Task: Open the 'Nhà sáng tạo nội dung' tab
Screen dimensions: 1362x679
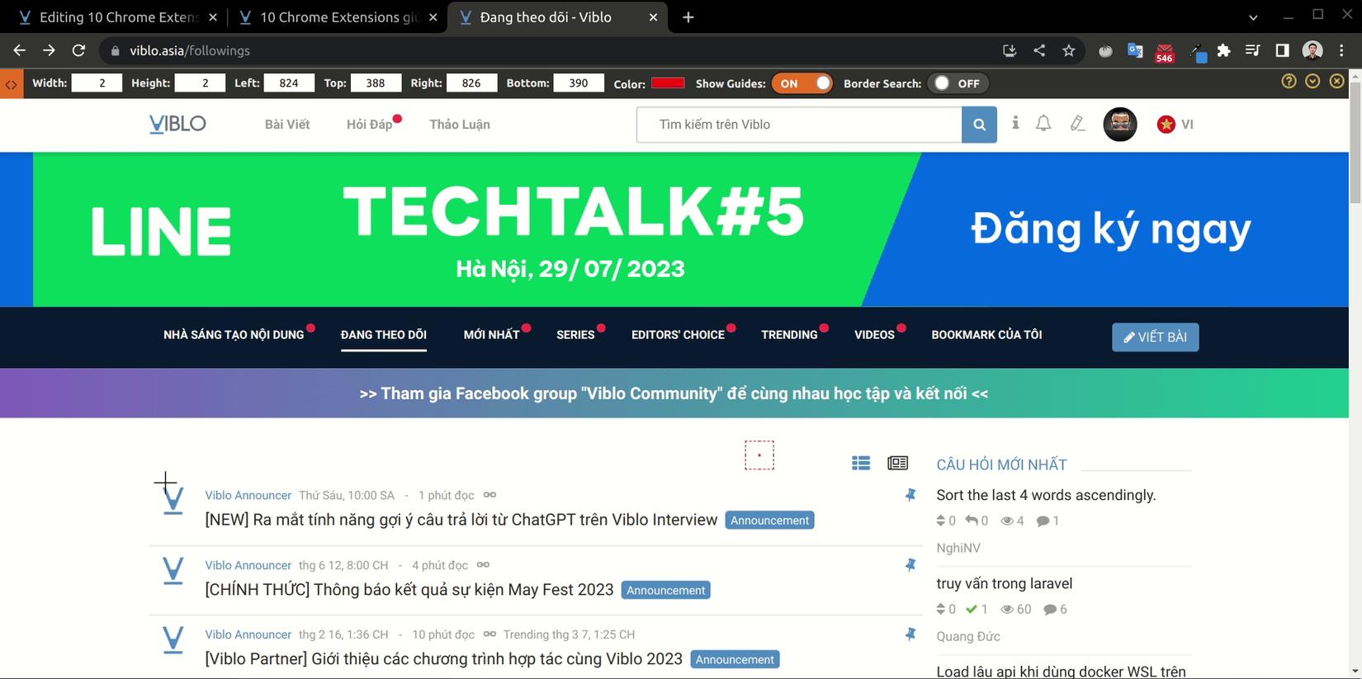Action: [234, 335]
